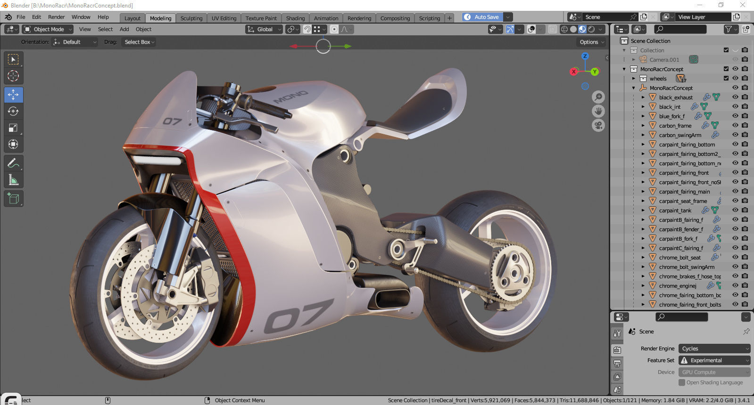Viewport: 754px width, 405px height.
Task: Switch to wireframe viewport shading
Action: (x=564, y=29)
